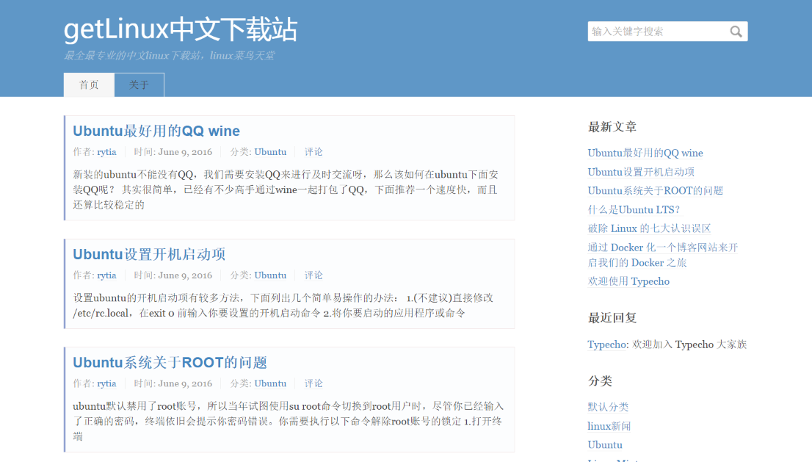Click date June 9, 2016 on 开机启动项 post
This screenshot has height=462, width=812.
click(185, 275)
